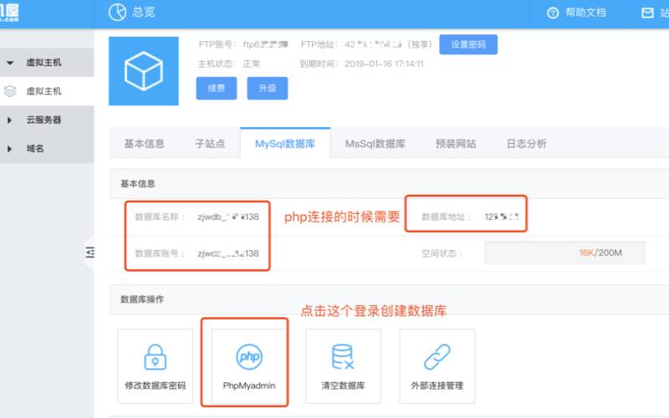Click the 主机状态 正常 status text
Image resolution: width=669 pixels, height=418 pixels.
[252, 64]
